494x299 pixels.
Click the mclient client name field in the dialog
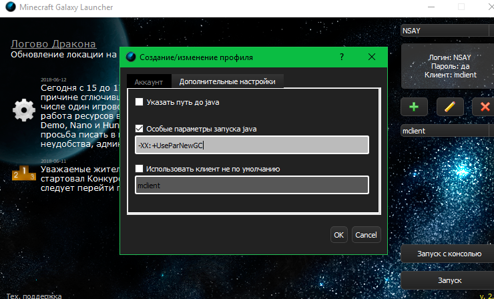coord(252,185)
